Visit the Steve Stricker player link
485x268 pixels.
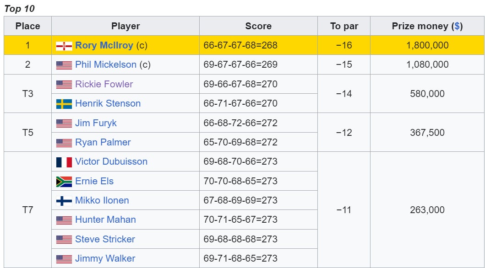105,239
